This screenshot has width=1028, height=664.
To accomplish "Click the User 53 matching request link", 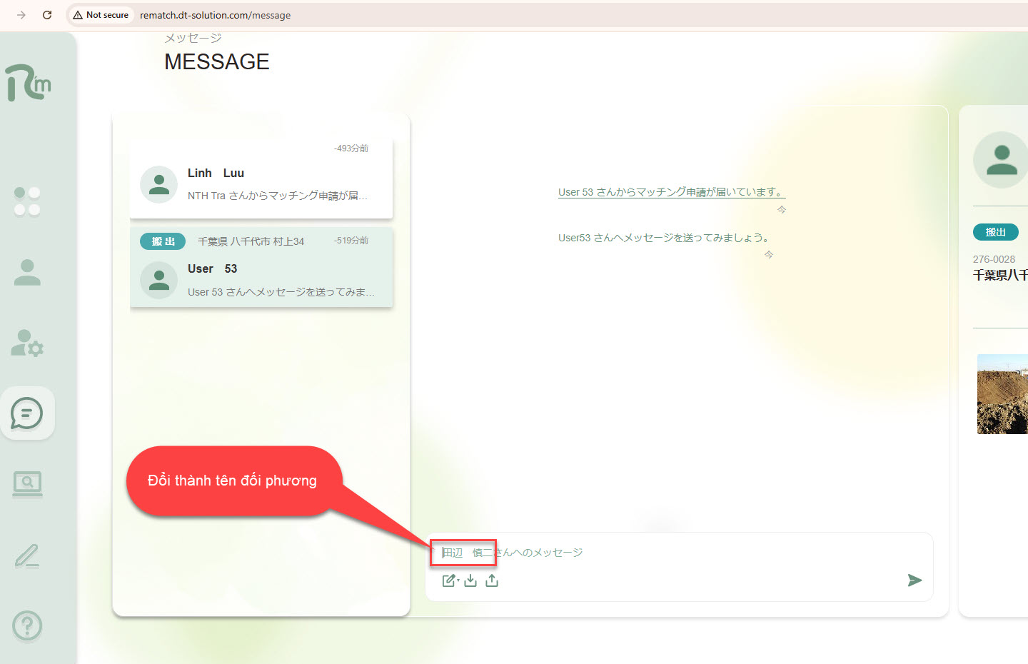I will 671,192.
